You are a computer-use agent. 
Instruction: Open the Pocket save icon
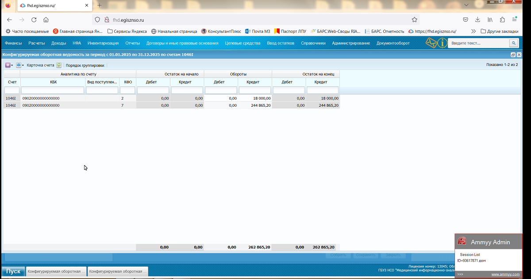pos(466,20)
